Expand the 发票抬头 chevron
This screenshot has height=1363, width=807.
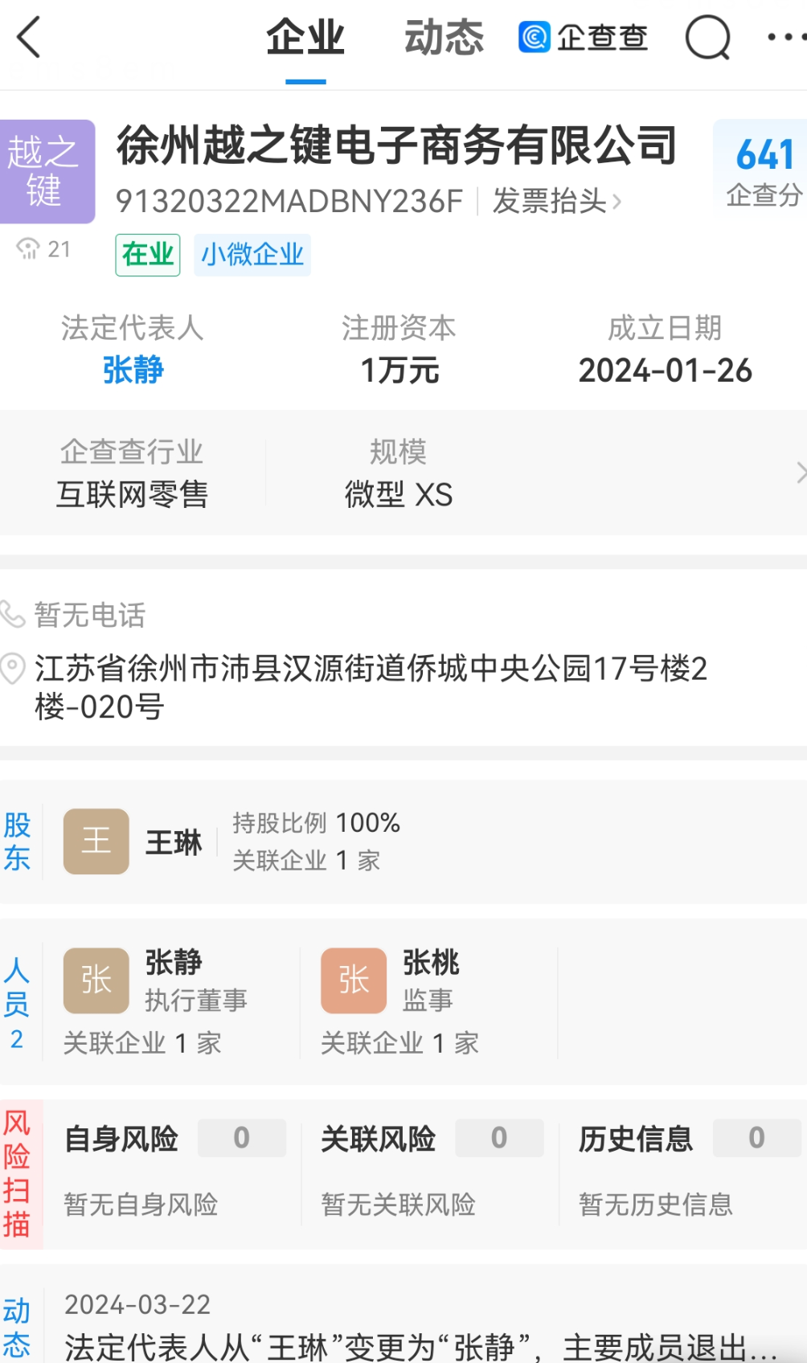click(x=619, y=202)
